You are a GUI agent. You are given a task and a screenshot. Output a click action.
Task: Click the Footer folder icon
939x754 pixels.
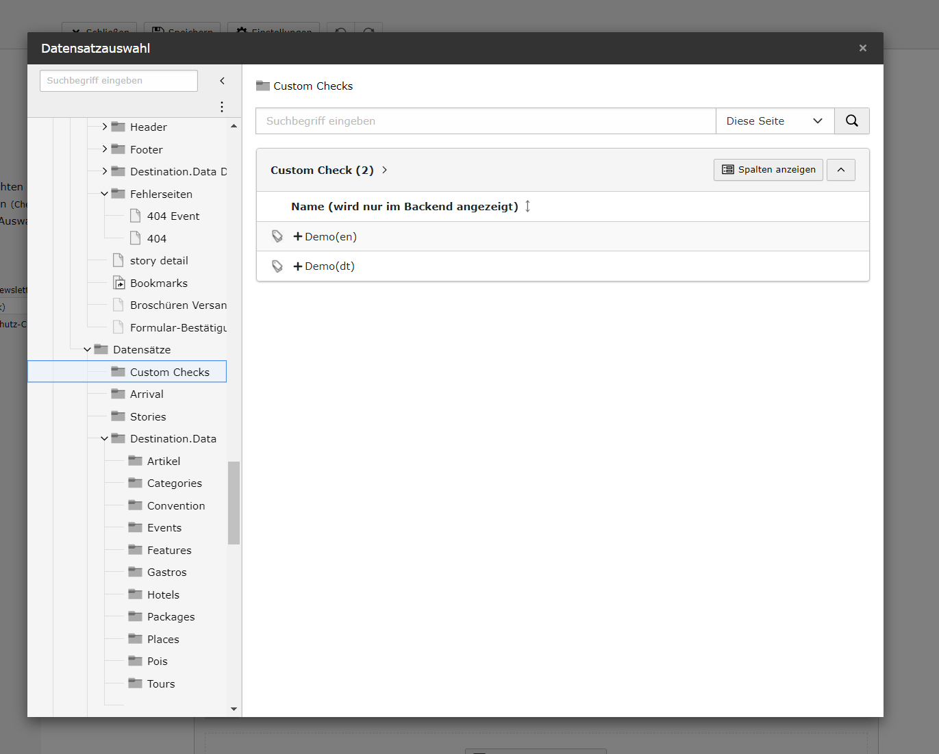coord(118,149)
